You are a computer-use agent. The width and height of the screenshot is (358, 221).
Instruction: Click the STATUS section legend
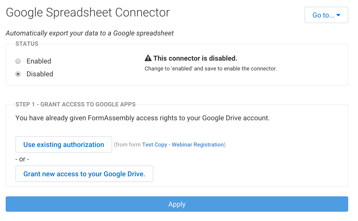[x=27, y=44]
